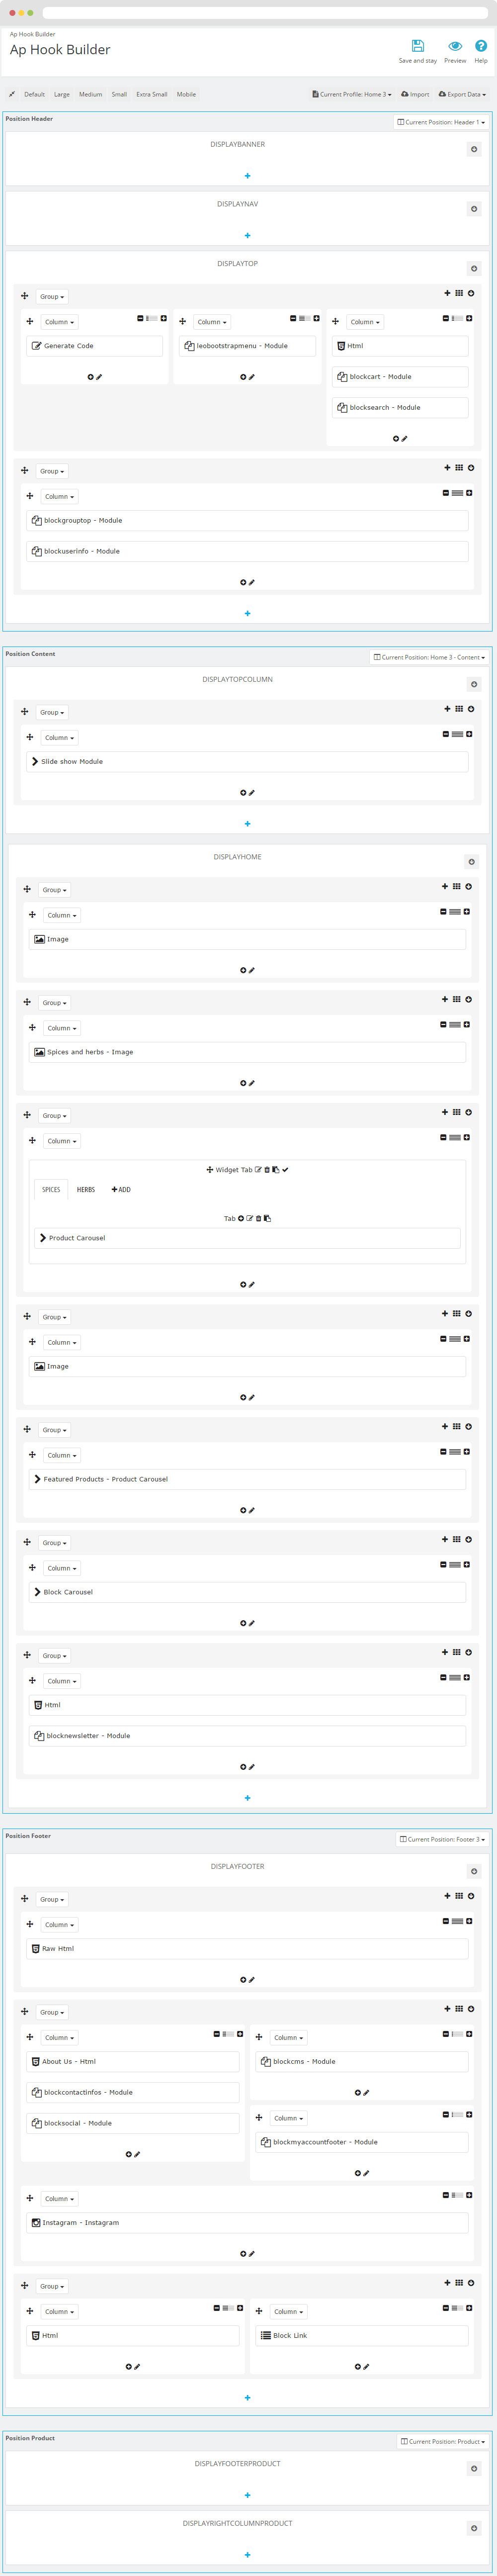The height and width of the screenshot is (2576, 497).
Task: Switch to the Medium screen size view
Action: (91, 94)
